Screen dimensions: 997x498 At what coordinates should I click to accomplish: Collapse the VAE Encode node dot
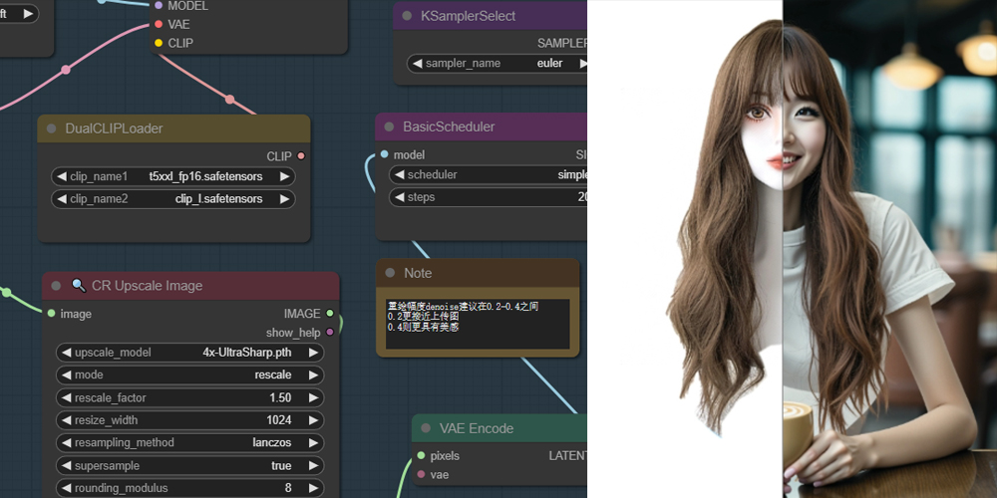pos(426,428)
